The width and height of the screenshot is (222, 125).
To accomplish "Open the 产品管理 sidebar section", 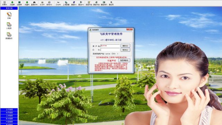I will 9,122.
